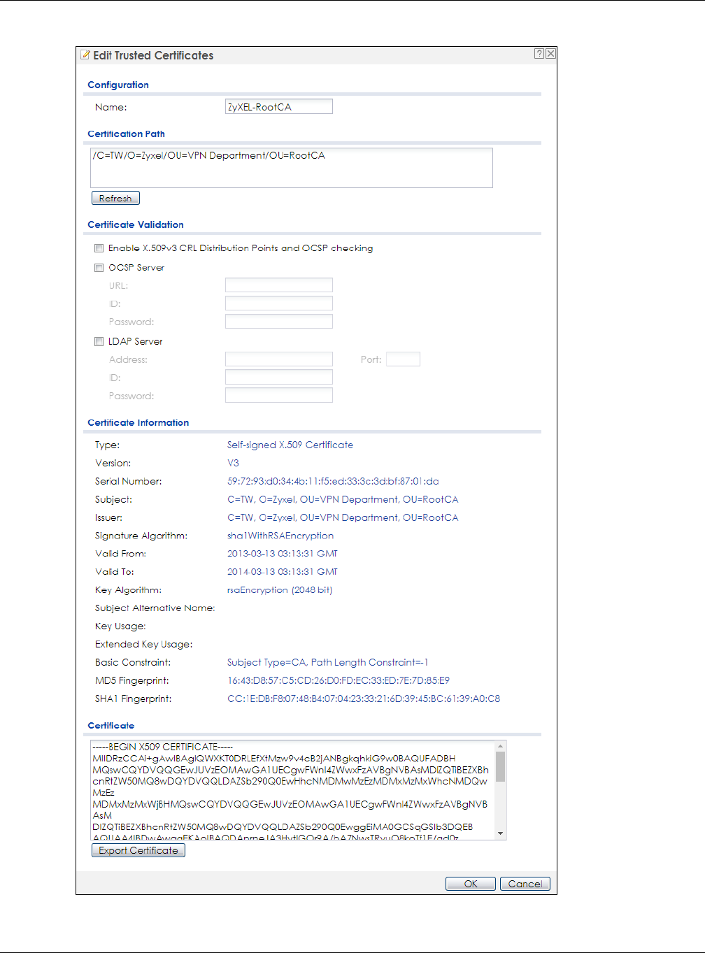Screen dimensions: 705x953
Task: Focus the LDAP Server ID field
Action: 279,378
